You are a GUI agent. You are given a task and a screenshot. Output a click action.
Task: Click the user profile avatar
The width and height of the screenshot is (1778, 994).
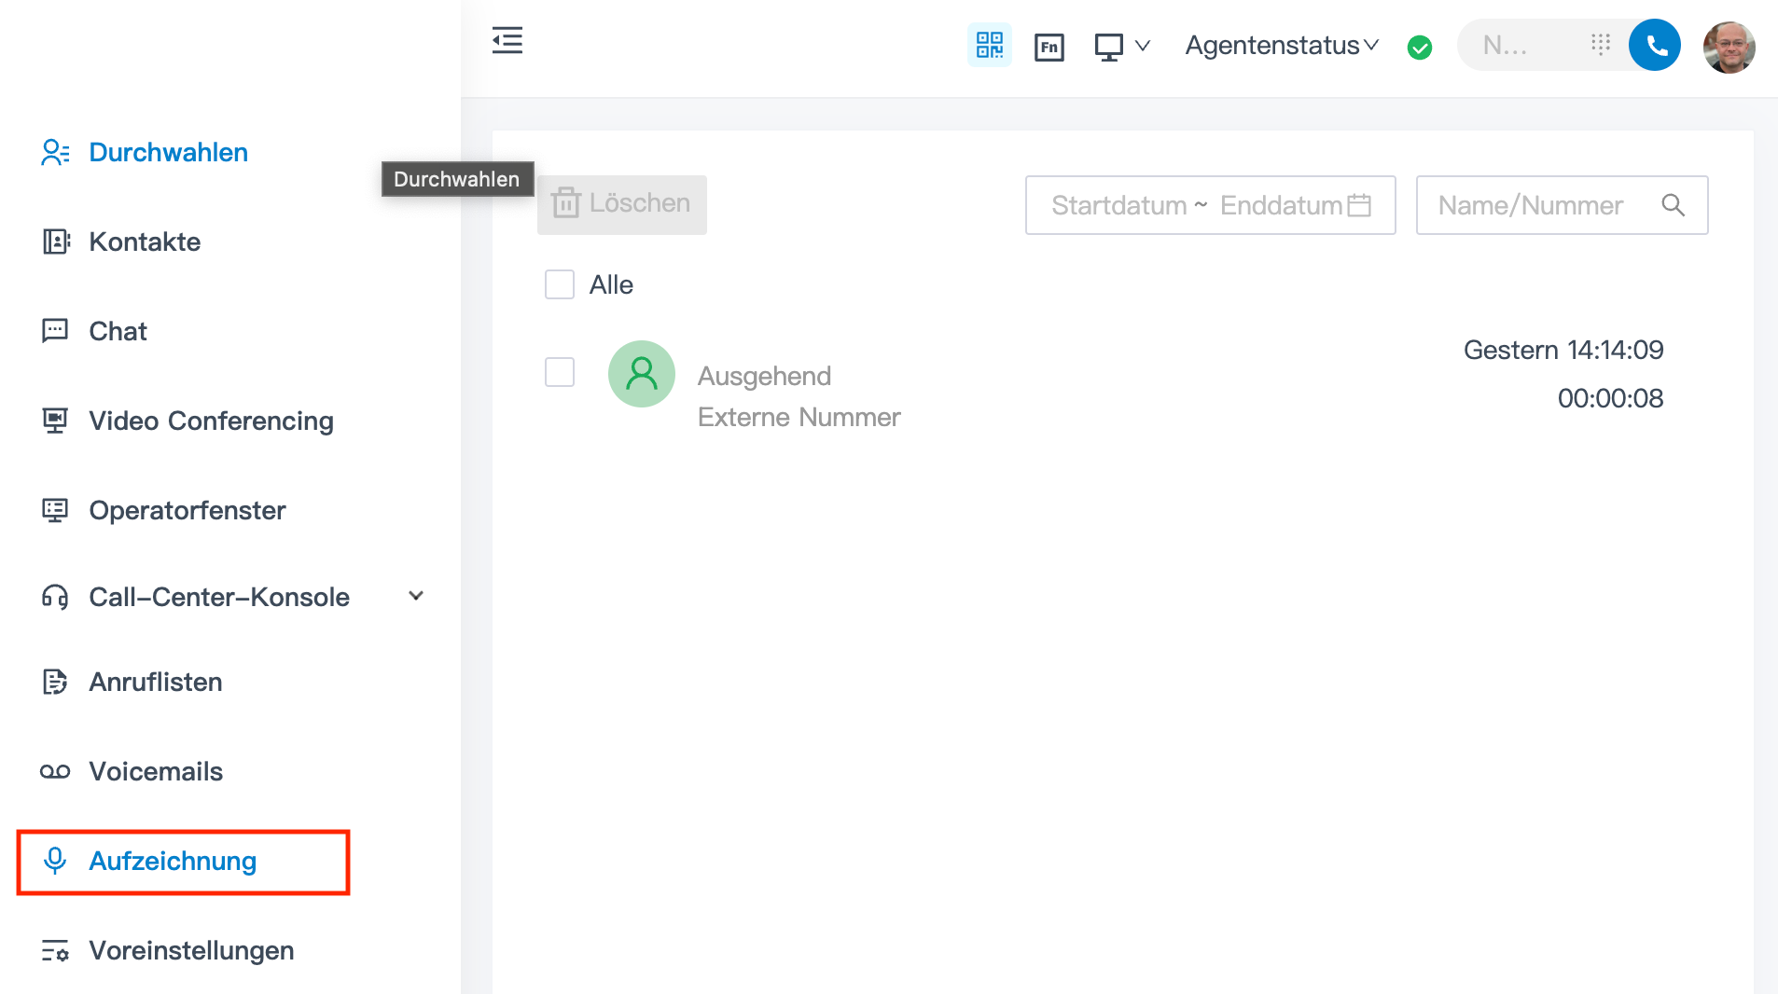point(1729,47)
